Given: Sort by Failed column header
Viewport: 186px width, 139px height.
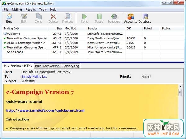Looking at the screenshot, I should coord(151,28).
